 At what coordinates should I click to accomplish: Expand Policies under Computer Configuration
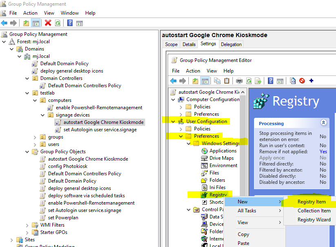[x=181, y=107]
